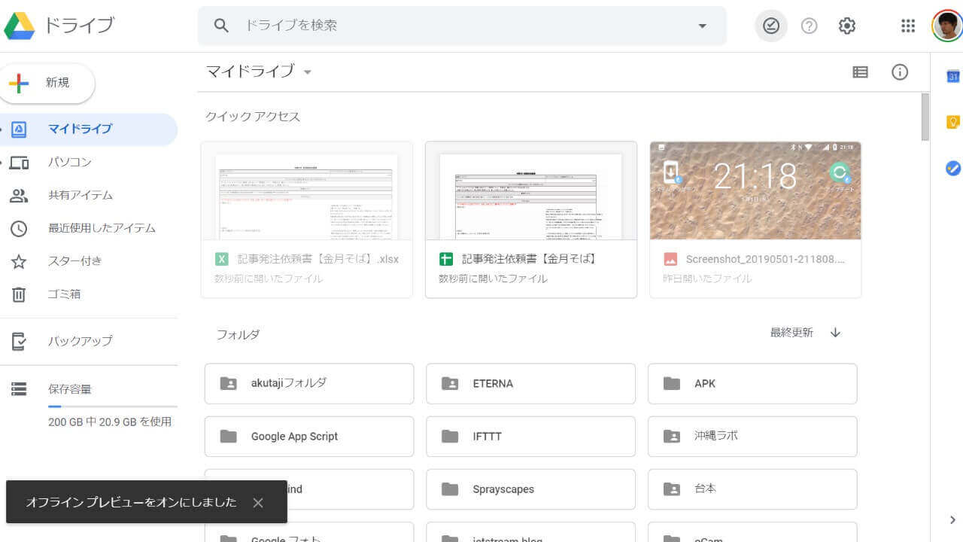Open the Screenshot_20190501 thumbnail in quick access
963x542 pixels.
point(755,191)
